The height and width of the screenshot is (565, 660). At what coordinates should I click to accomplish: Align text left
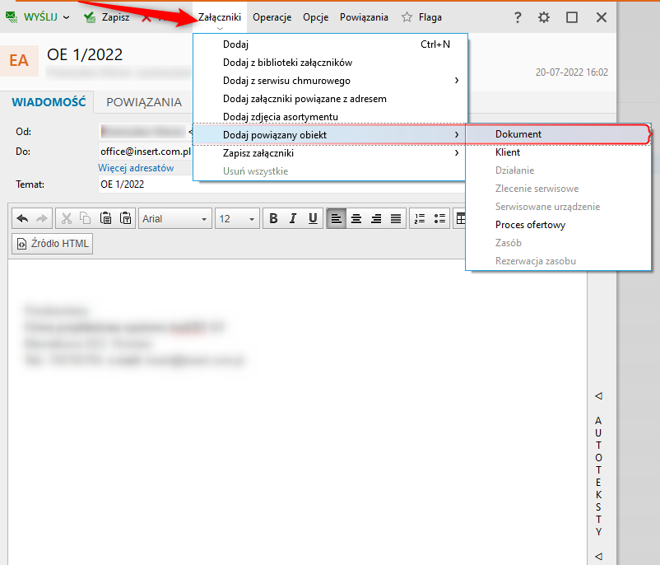336,218
